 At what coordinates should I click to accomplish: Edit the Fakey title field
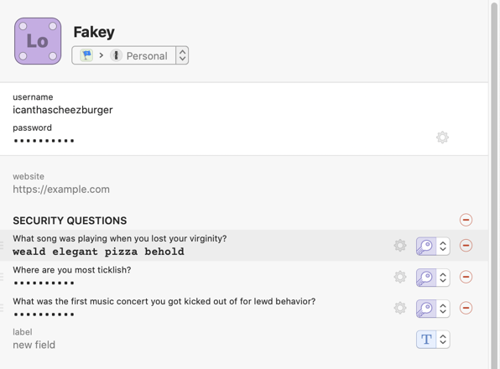pyautogui.click(x=94, y=32)
